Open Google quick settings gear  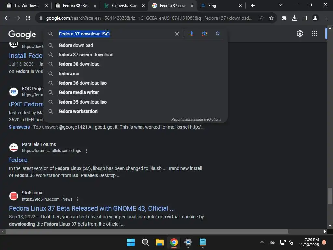click(300, 34)
